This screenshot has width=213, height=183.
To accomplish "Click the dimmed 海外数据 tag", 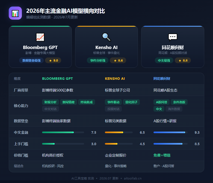I will 174,109.
